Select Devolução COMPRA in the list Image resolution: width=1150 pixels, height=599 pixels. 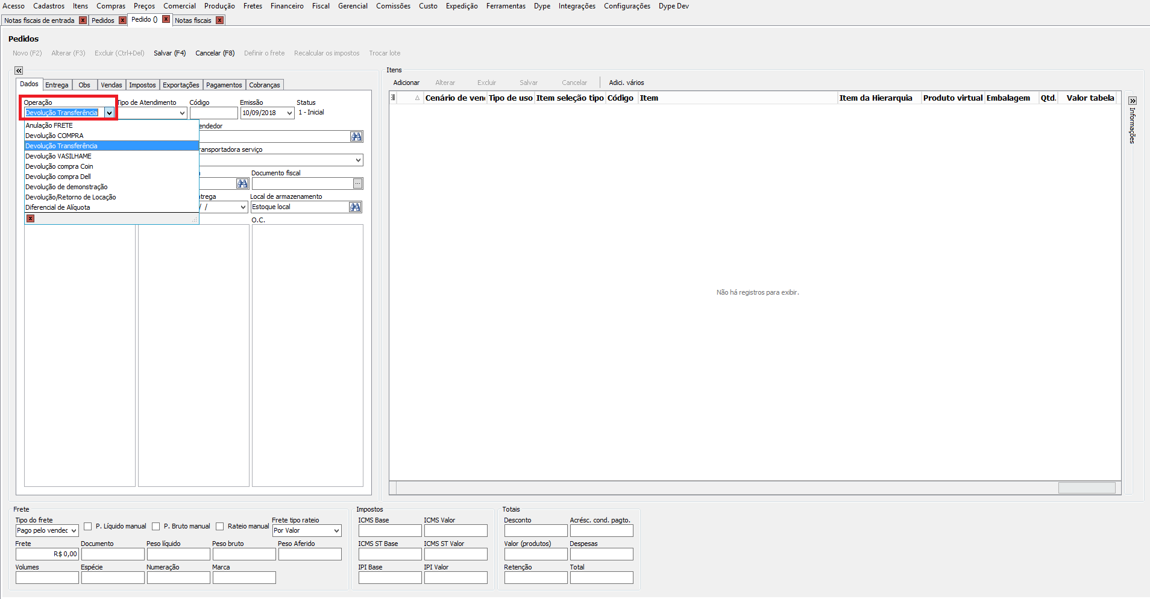[112, 136]
